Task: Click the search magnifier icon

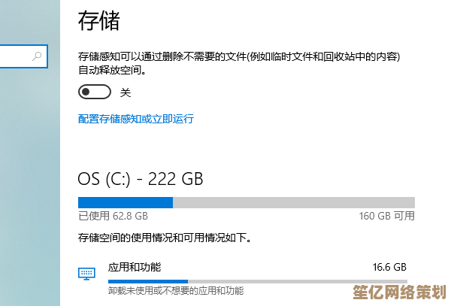Action: tap(37, 56)
